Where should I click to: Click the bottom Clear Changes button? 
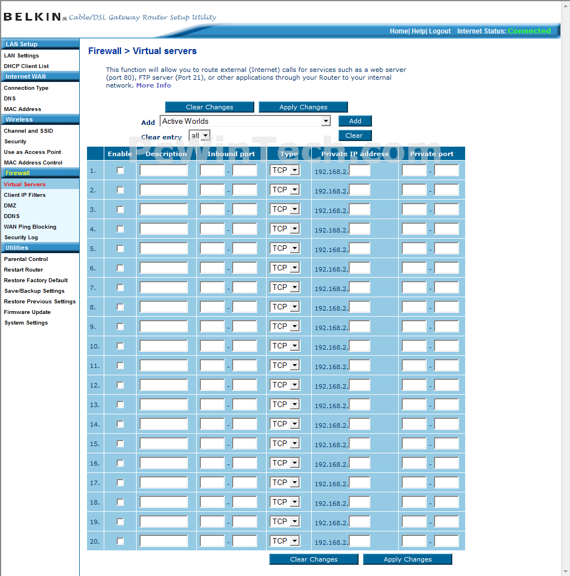click(x=314, y=559)
